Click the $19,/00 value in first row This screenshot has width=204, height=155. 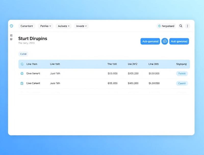pos(112,73)
